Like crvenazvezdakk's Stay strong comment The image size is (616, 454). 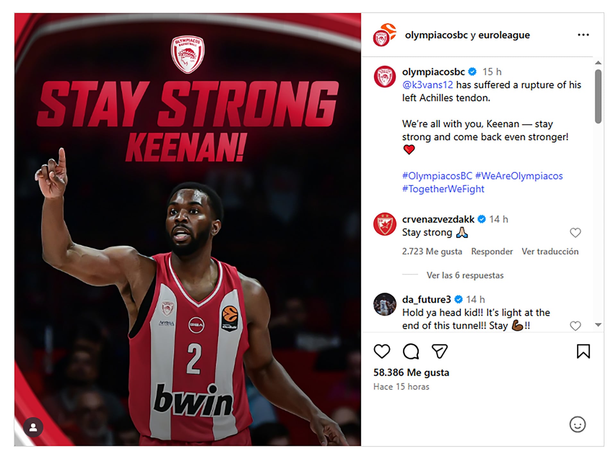575,233
